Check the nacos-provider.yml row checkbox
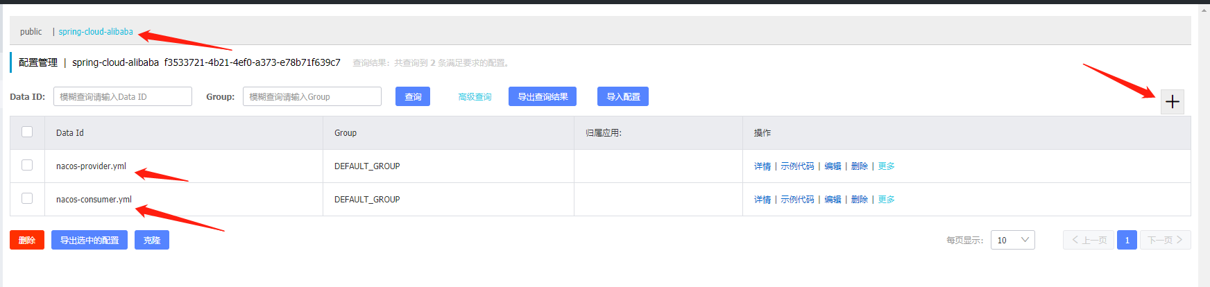Viewport: 1210px width, 287px height. pyautogui.click(x=27, y=165)
